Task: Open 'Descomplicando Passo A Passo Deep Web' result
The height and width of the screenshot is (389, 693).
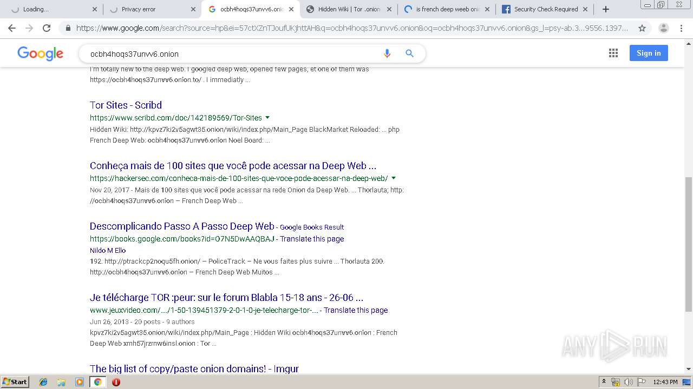Action: click(182, 226)
